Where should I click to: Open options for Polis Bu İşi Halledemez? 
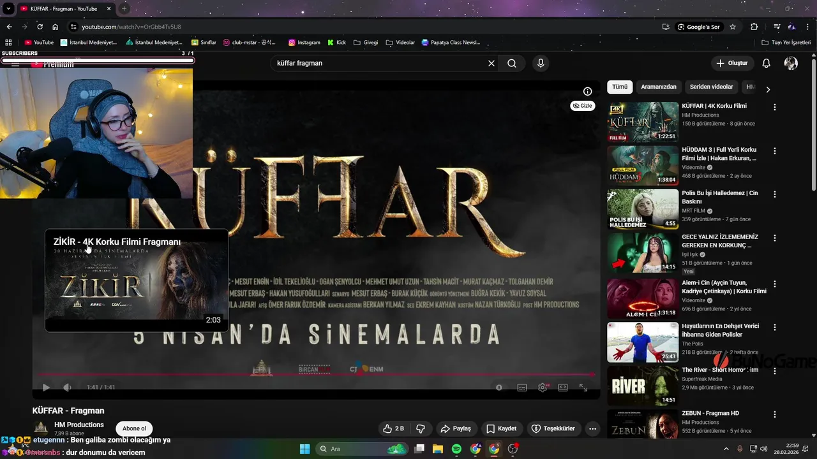click(775, 194)
